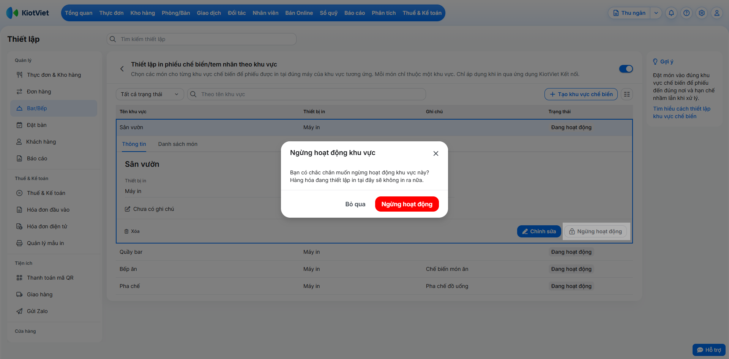The image size is (729, 359).
Task: Open sidebar Thuế & Kế toán settings
Action: tap(54, 193)
